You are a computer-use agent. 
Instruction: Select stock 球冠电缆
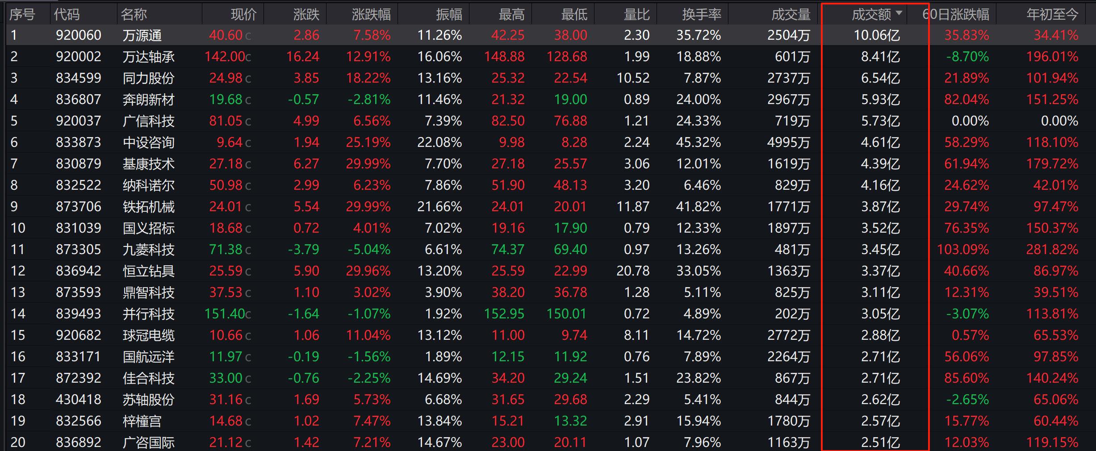pyautogui.click(x=149, y=335)
